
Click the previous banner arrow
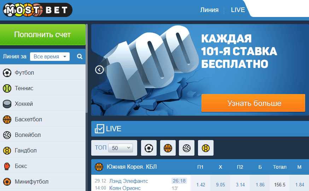tap(99, 70)
